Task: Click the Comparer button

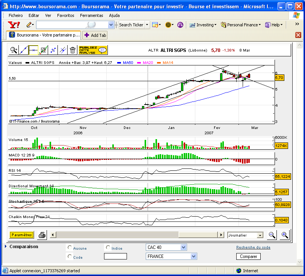Action: click(x=248, y=256)
